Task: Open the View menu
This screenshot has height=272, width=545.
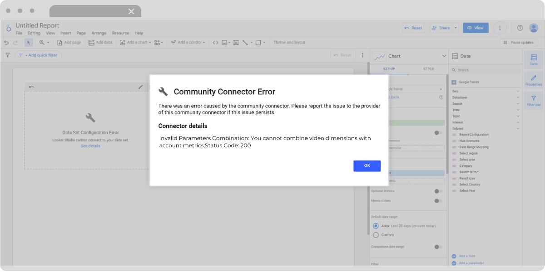Action: click(x=50, y=33)
